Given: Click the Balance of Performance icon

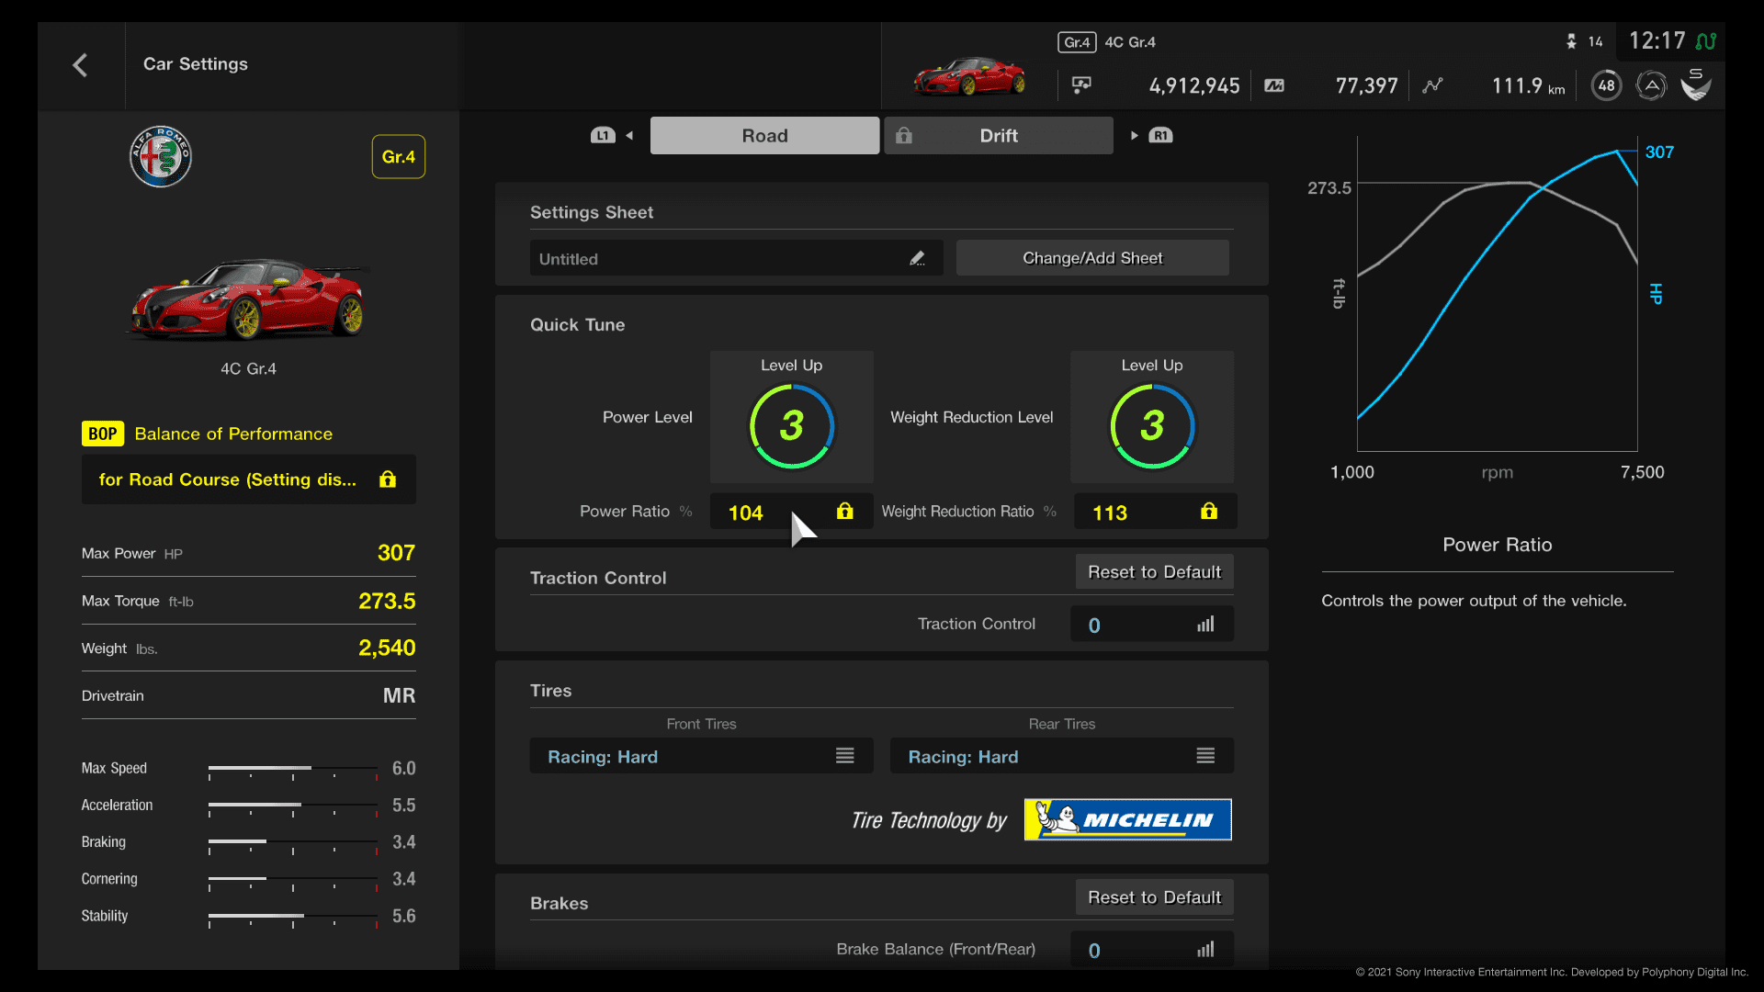Looking at the screenshot, I should point(102,434).
